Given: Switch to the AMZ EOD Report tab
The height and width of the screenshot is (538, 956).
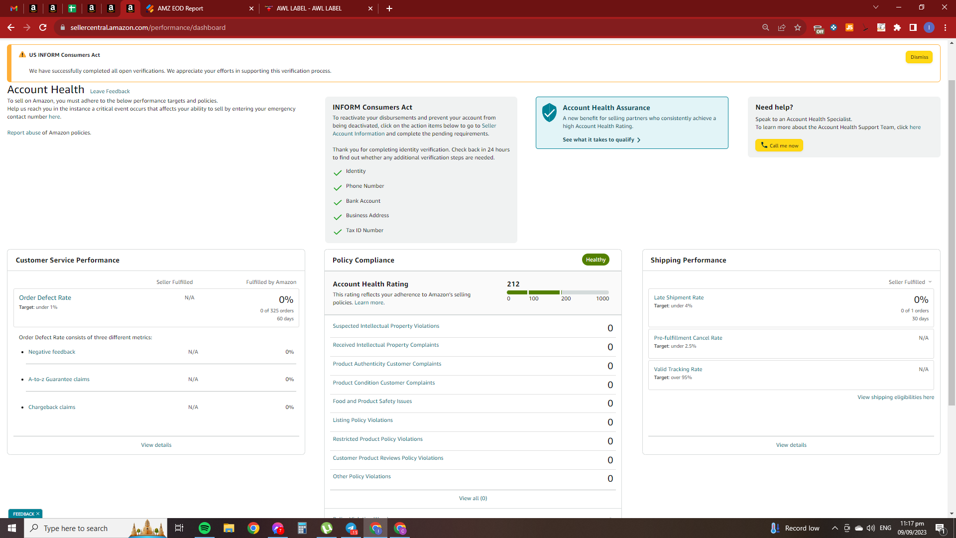Looking at the screenshot, I should (x=199, y=8).
